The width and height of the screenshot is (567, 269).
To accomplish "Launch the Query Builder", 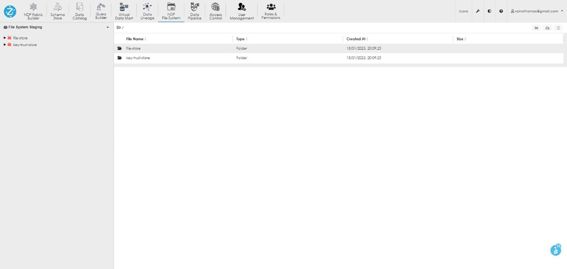I will [x=101, y=11].
